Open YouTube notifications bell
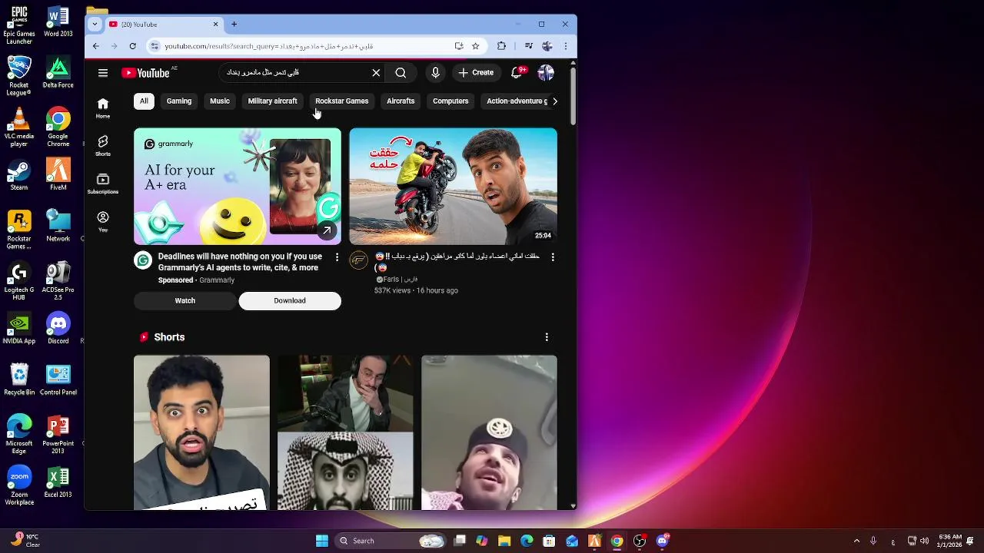 pyautogui.click(x=517, y=72)
